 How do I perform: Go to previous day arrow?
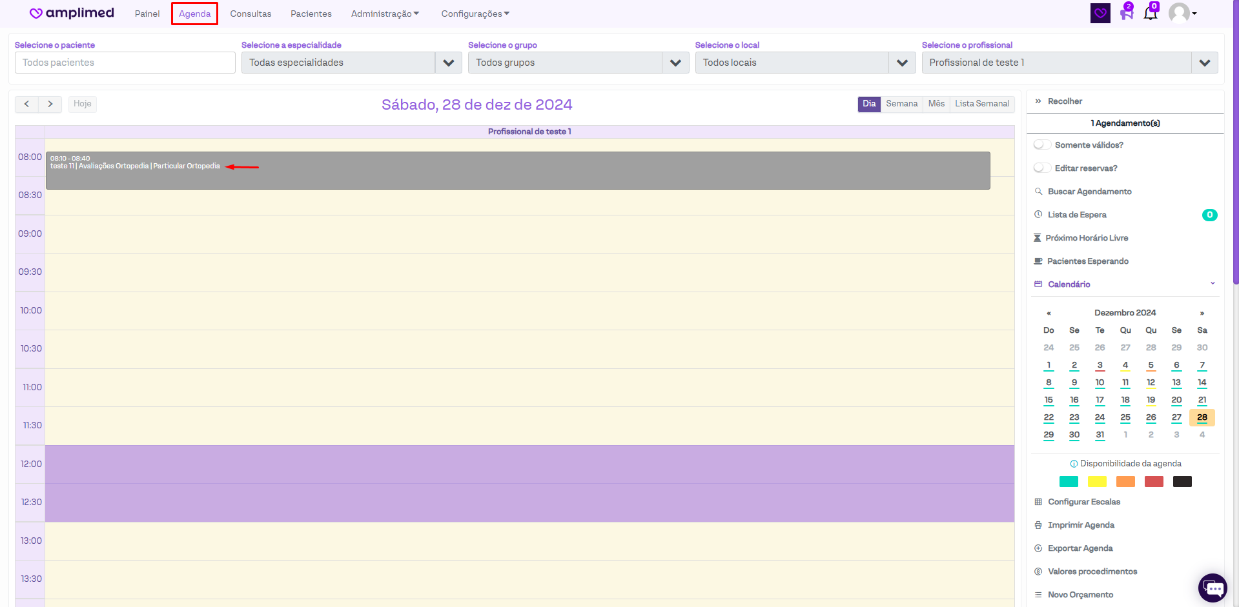(26, 104)
